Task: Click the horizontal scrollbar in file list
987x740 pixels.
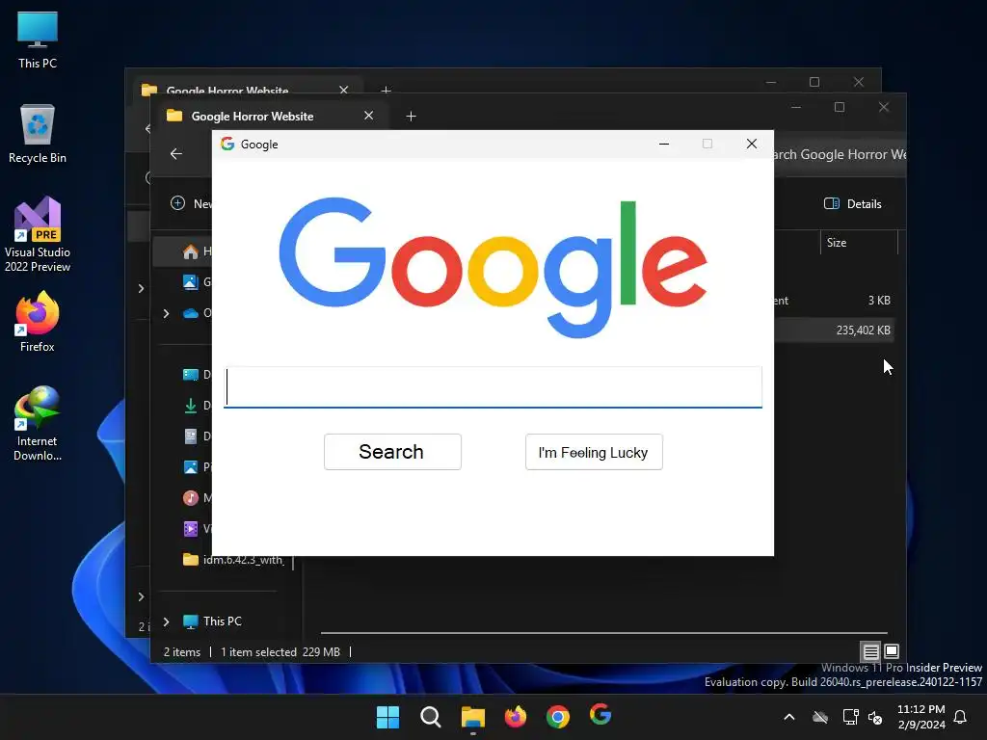Action: tap(603, 632)
